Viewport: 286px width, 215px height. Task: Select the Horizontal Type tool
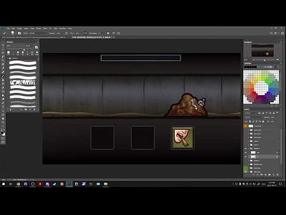click(x=3, y=107)
